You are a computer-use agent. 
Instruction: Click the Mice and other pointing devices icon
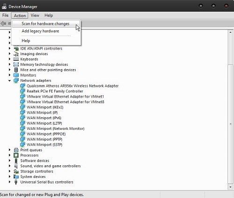pos(16,70)
